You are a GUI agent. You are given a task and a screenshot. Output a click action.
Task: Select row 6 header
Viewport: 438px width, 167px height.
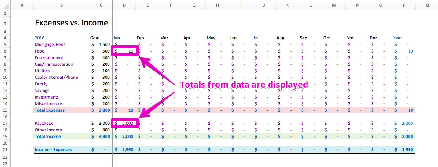tap(5, 51)
